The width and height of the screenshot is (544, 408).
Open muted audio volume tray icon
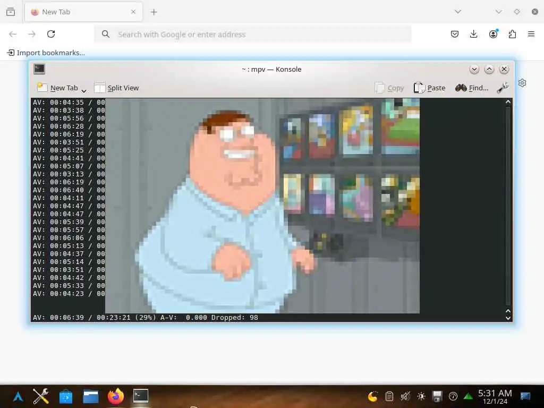pos(405,396)
